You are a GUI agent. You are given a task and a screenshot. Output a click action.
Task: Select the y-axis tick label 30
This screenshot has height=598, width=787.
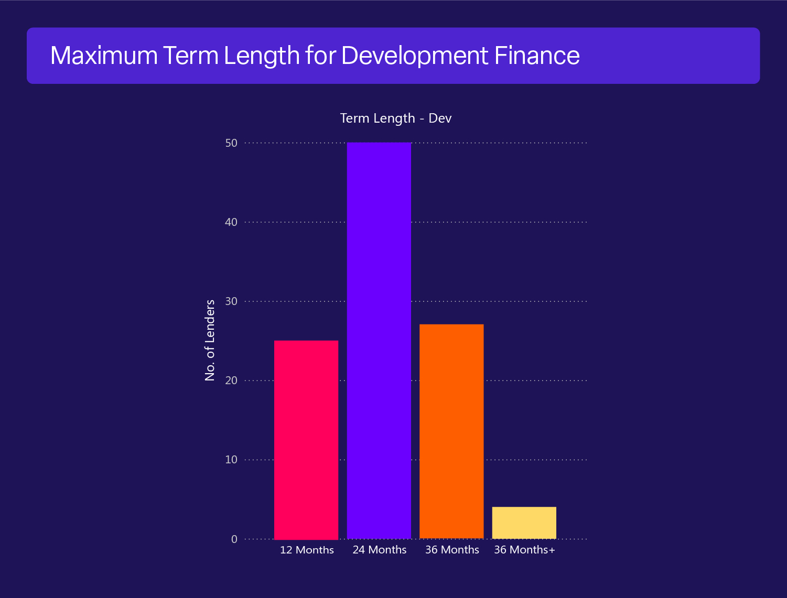[231, 301]
